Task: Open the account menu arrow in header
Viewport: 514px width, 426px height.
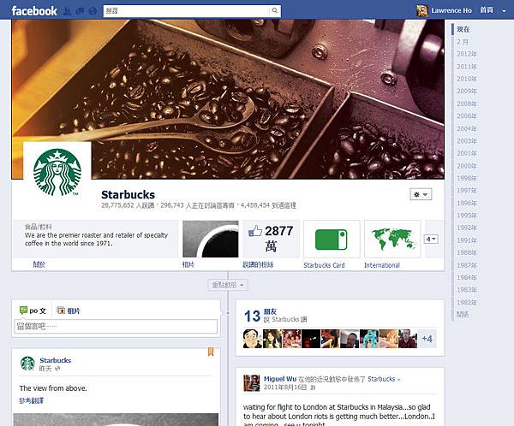Action: (504, 11)
